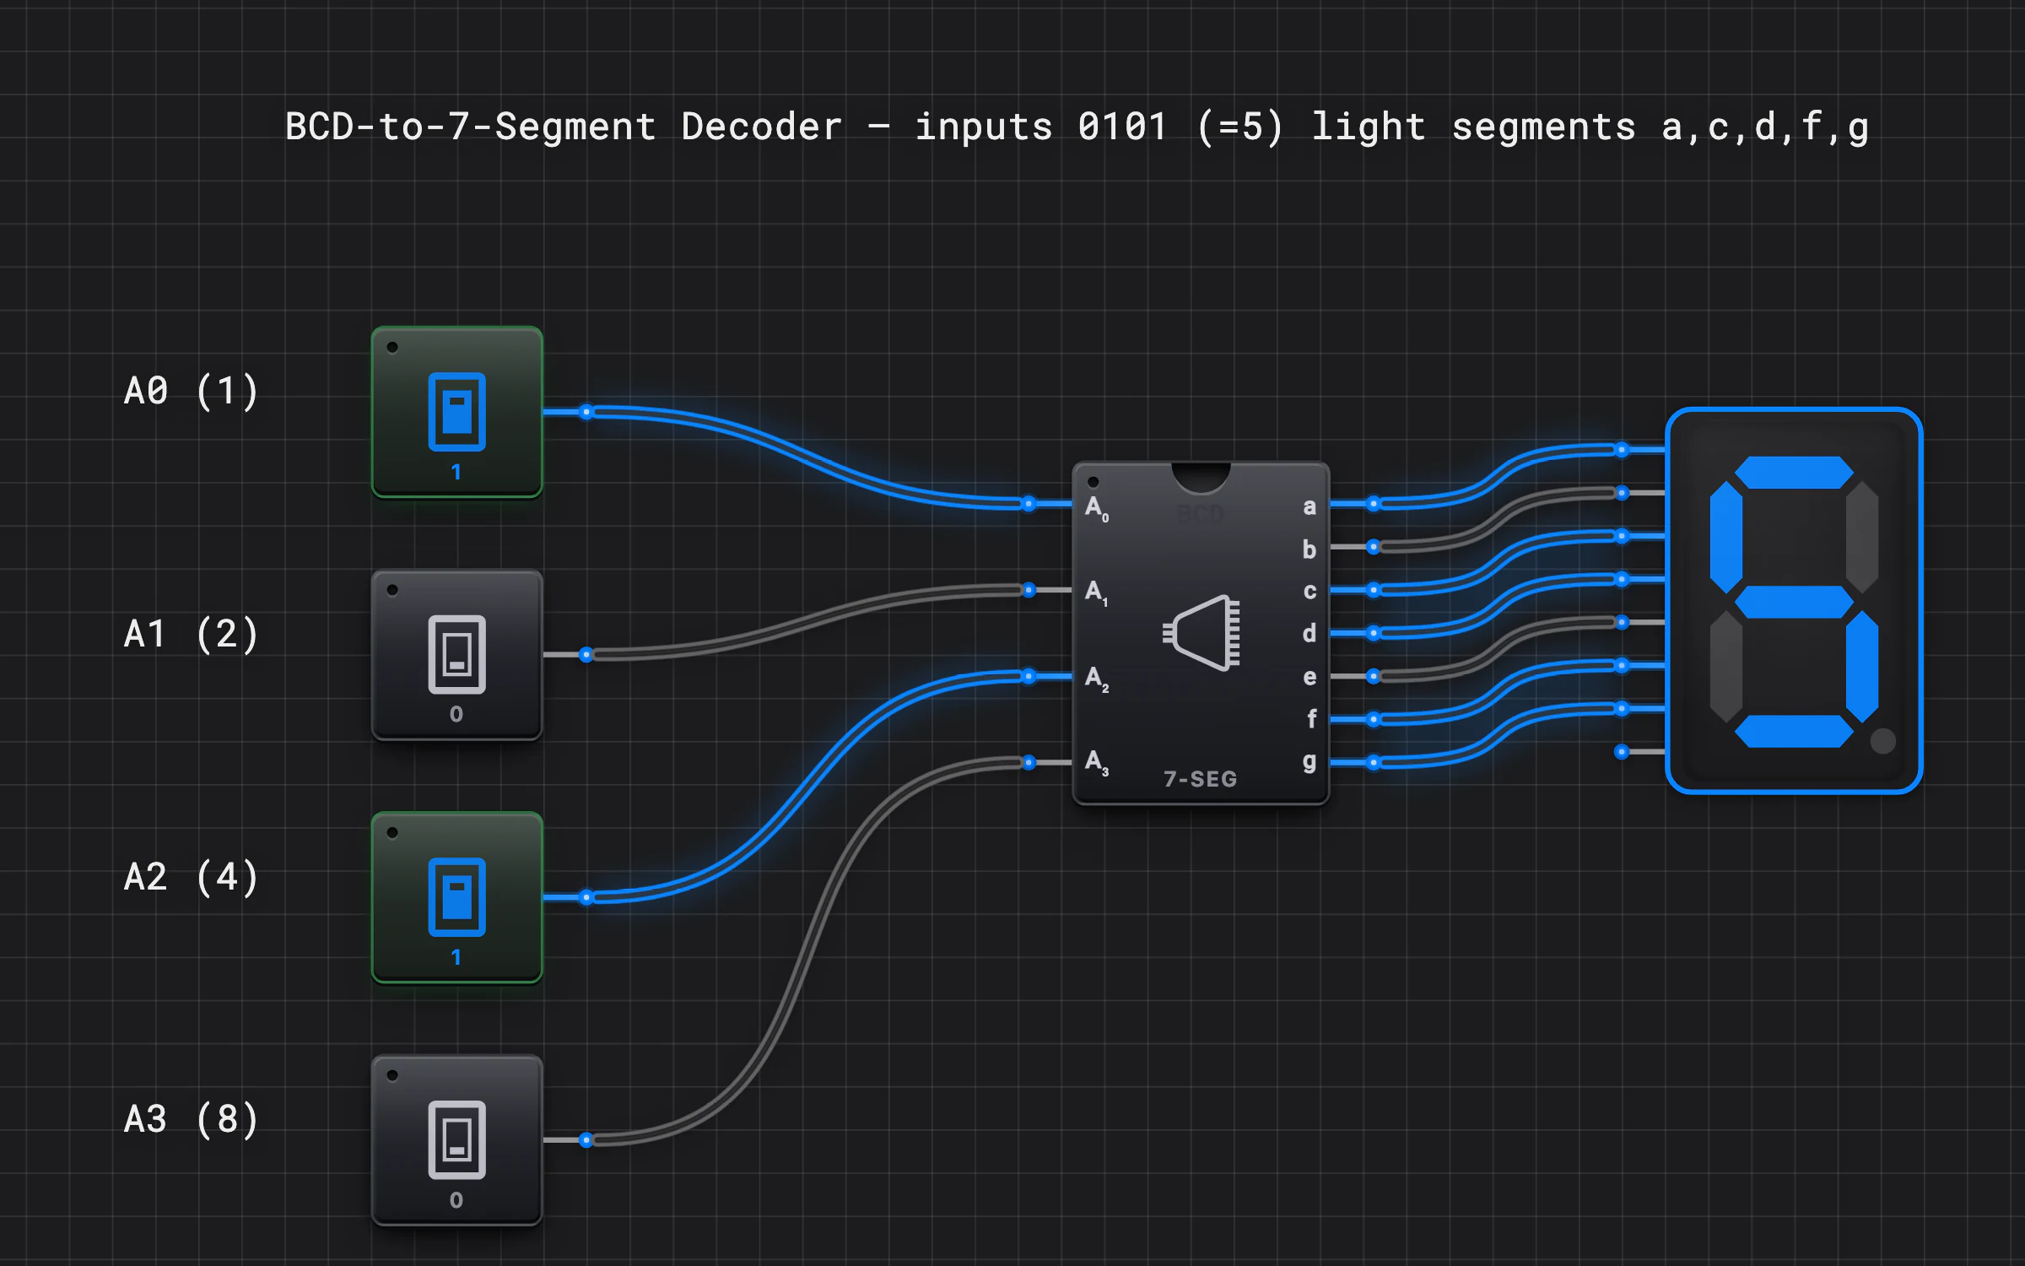The image size is (2025, 1266).
Task: Click the lit bottom segment of display
Action: tap(1794, 731)
